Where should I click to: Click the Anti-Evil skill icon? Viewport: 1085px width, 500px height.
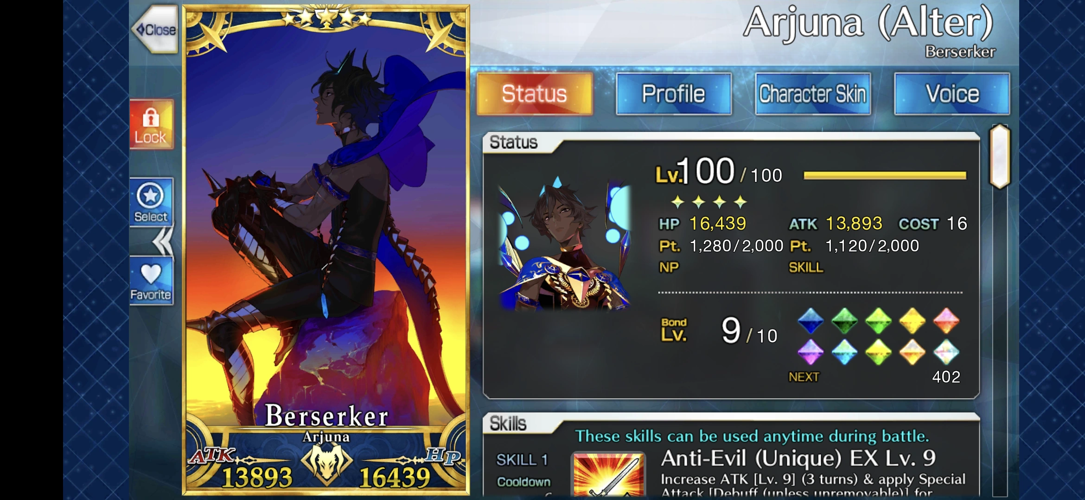tap(609, 475)
